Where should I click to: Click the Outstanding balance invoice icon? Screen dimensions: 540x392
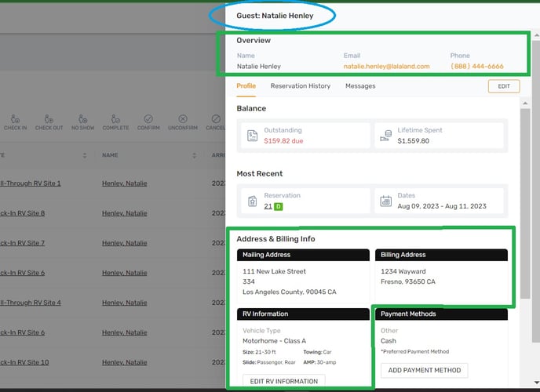tap(252, 136)
